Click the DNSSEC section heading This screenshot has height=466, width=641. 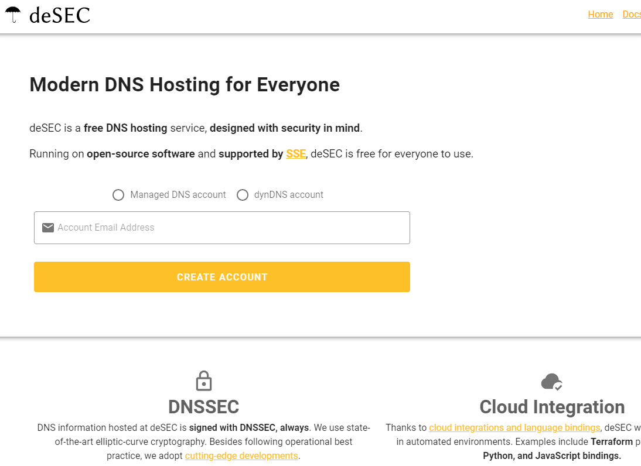203,407
